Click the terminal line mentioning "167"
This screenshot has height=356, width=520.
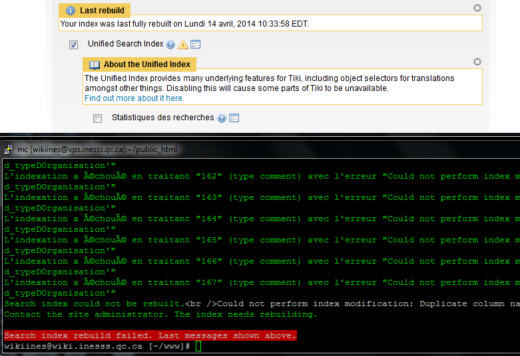(262, 282)
